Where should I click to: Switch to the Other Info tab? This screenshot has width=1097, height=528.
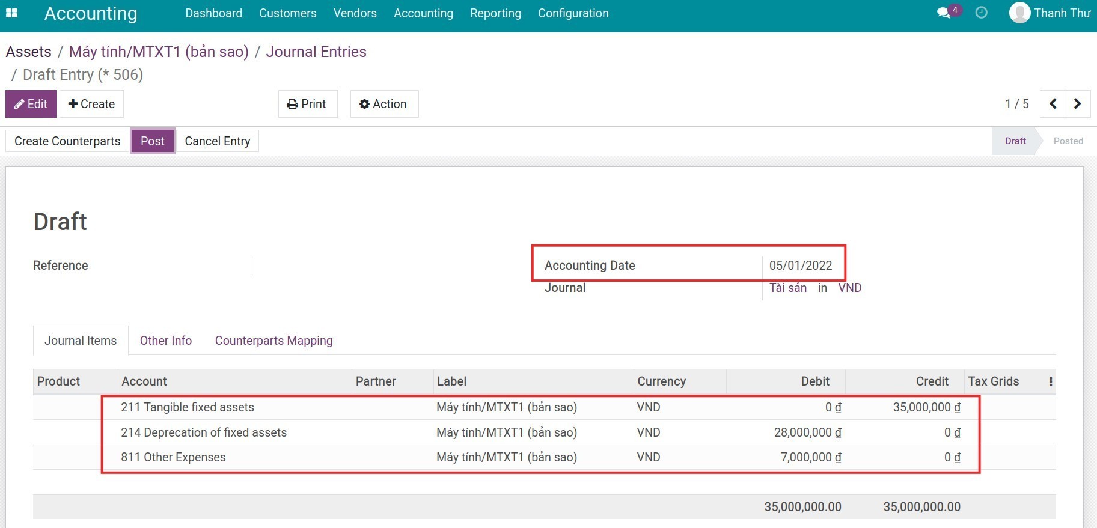point(165,341)
